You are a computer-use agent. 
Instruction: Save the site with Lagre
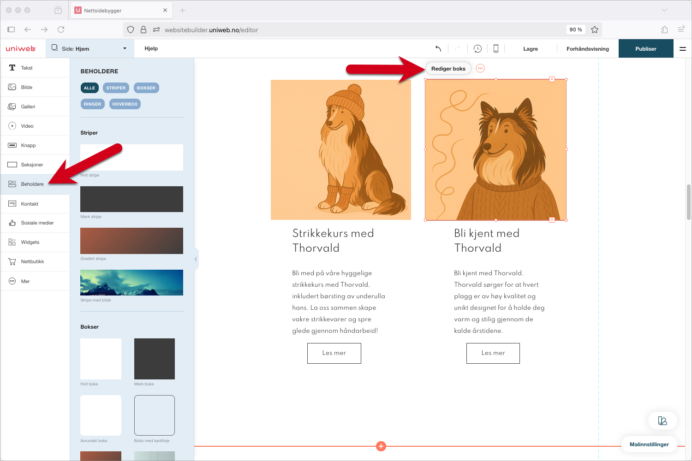[x=531, y=48]
